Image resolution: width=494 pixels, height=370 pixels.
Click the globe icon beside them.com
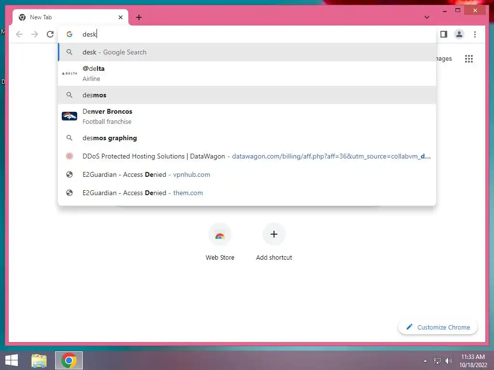pos(69,193)
